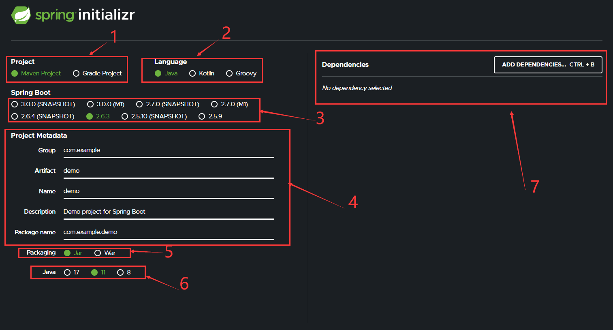
Task: Select the Maven Project option
Action: (x=36, y=73)
